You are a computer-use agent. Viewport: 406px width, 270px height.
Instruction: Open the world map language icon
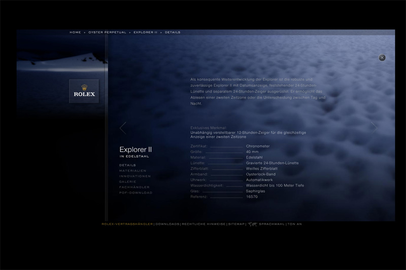[x=252, y=224]
